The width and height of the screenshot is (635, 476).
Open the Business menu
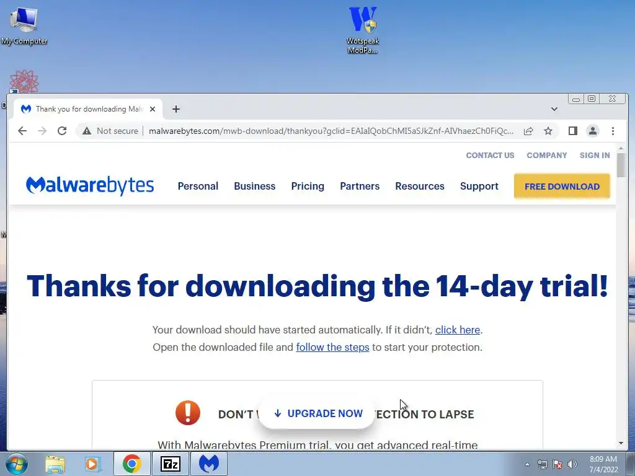tap(255, 186)
